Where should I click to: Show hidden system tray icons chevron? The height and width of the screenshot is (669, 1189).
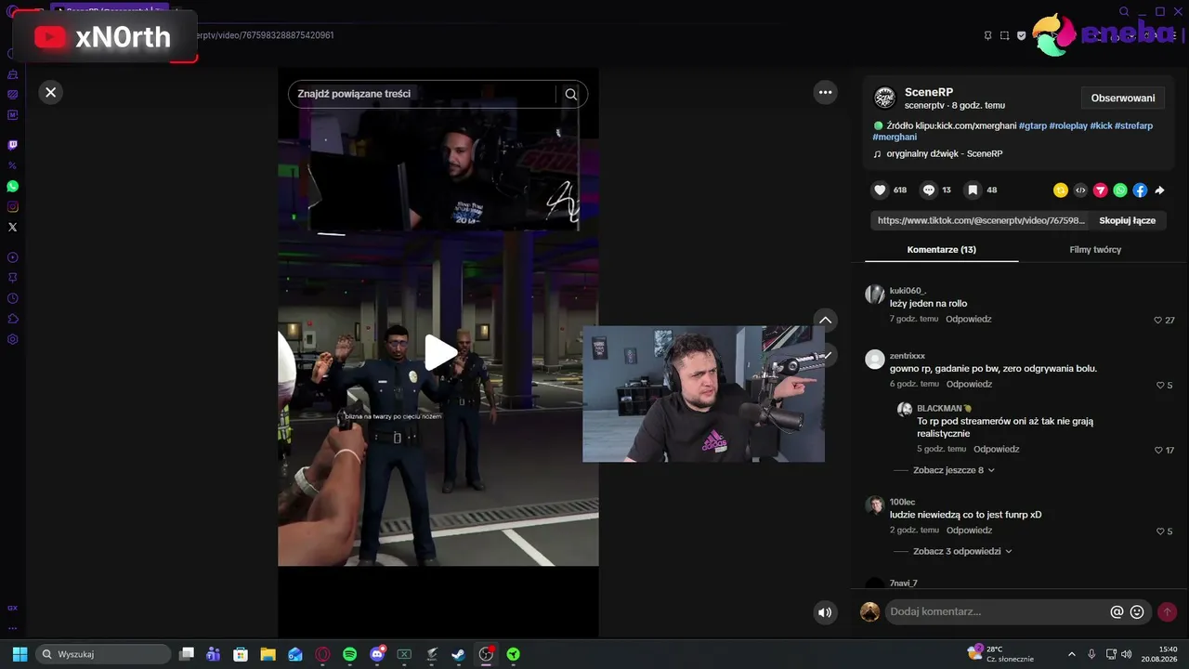[1071, 654]
